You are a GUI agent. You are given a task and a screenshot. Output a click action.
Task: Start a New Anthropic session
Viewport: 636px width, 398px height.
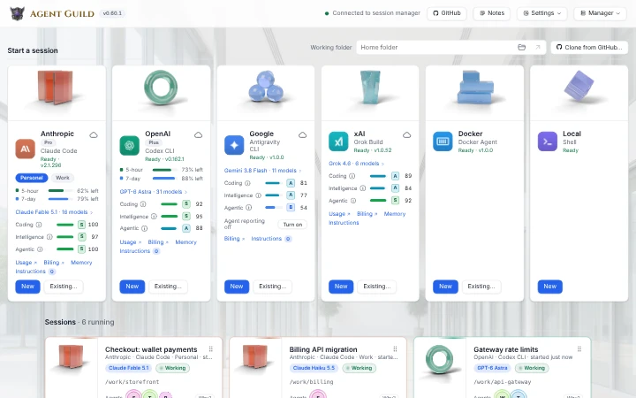pyautogui.click(x=27, y=287)
